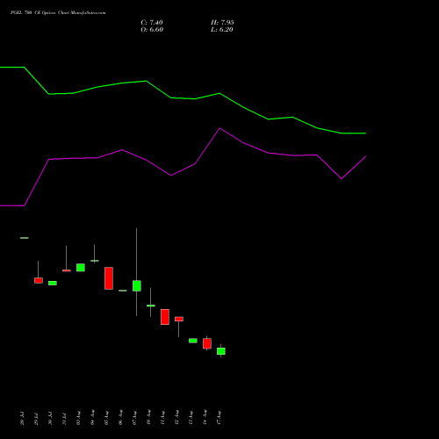
Task: Click the low value L: 6.20
Action: coord(222,30)
